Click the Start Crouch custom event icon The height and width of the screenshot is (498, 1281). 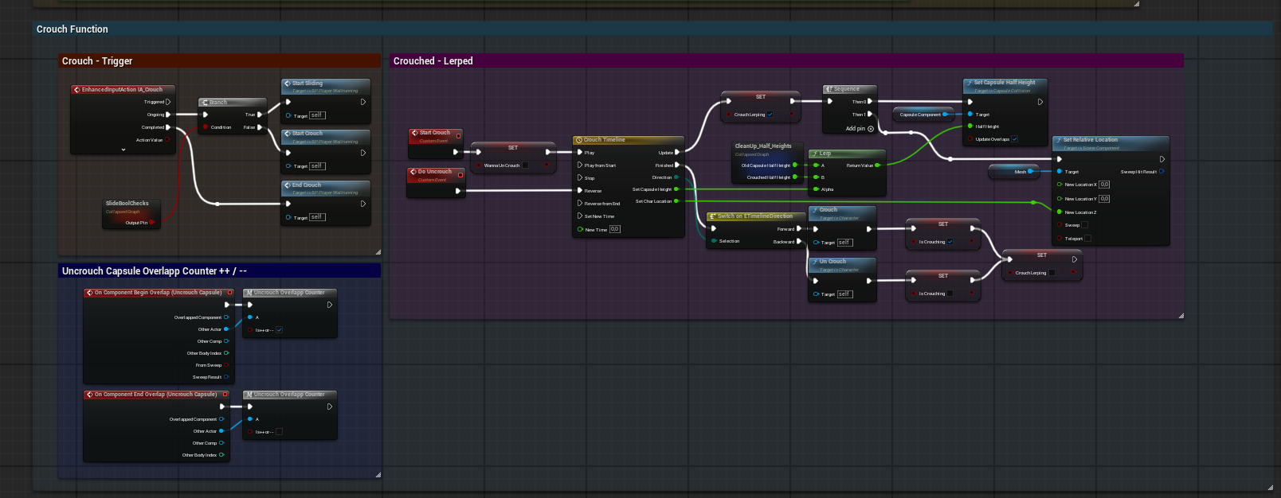(415, 133)
